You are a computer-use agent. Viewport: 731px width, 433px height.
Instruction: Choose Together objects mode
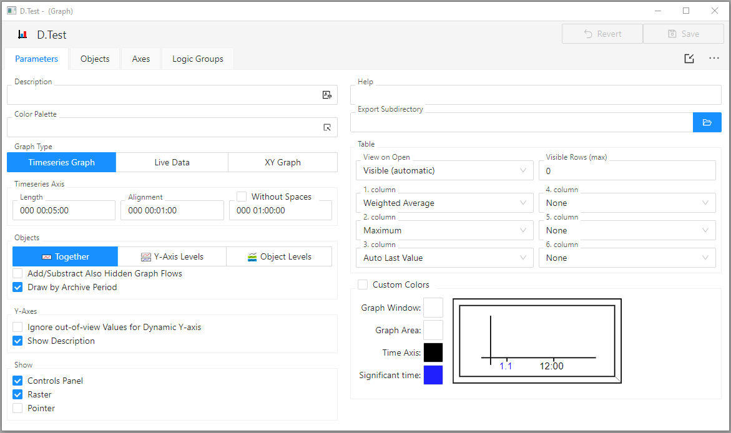click(65, 256)
